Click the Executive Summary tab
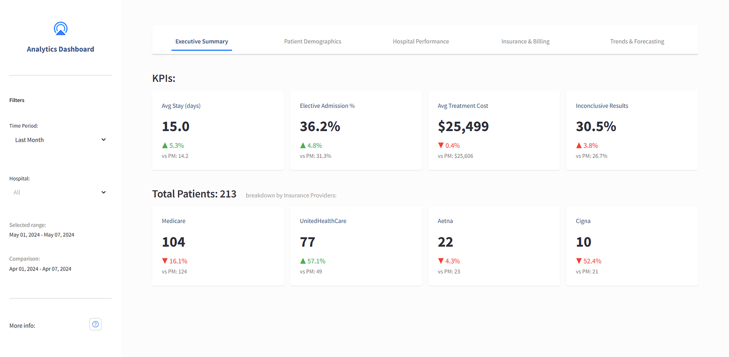 [201, 41]
